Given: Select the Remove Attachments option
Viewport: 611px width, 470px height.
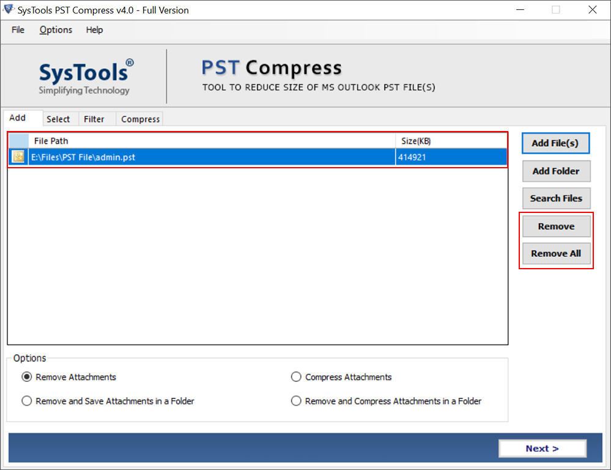Looking at the screenshot, I should point(69,377).
